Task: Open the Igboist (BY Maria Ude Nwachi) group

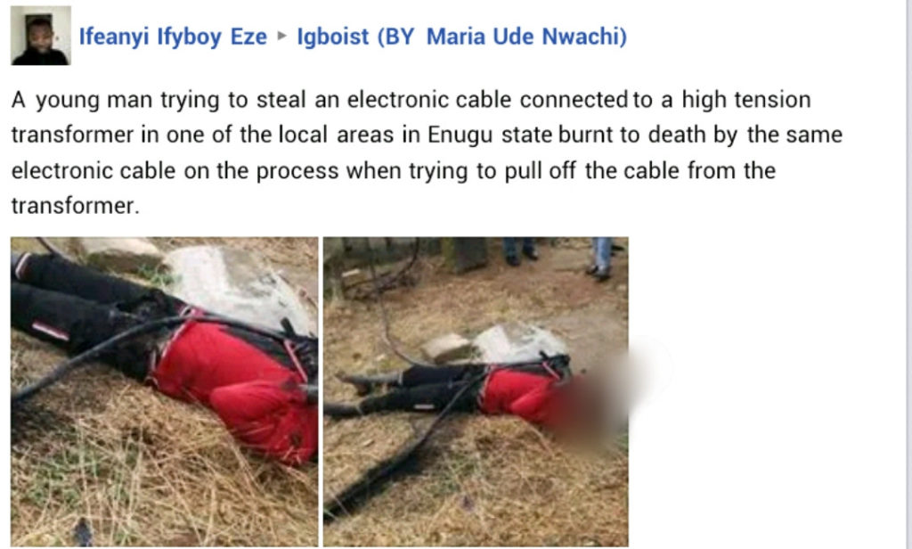Action: pos(462,37)
